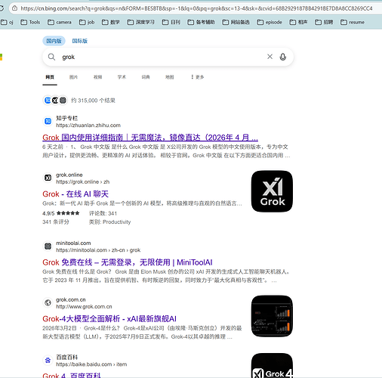The width and height of the screenshot is (382, 378).
Task: Clear the search box with X
Action: tap(270, 57)
